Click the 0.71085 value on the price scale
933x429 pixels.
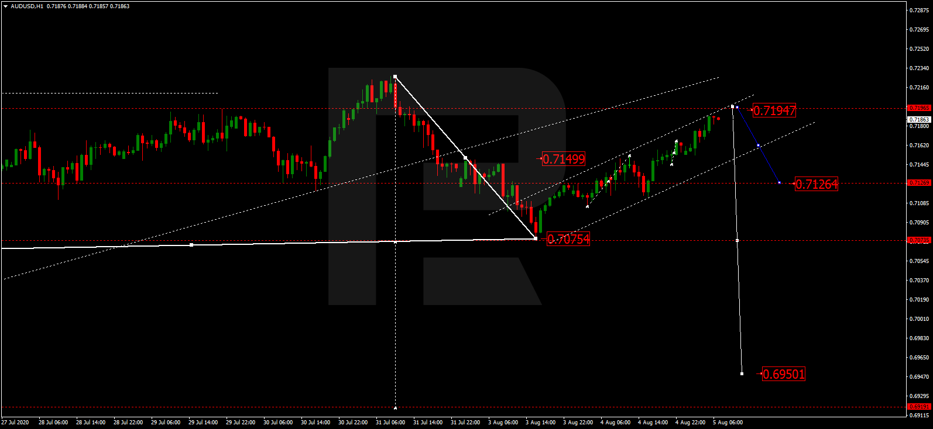click(x=919, y=203)
